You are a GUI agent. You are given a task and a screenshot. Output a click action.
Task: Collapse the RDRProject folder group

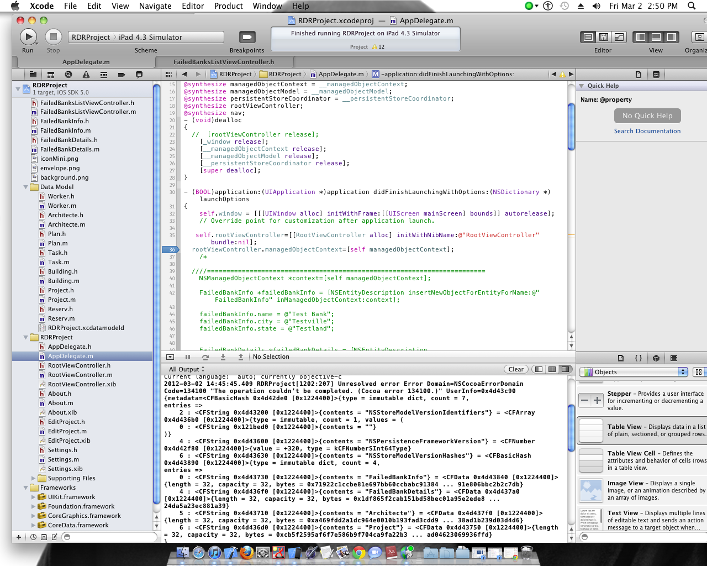pos(26,337)
